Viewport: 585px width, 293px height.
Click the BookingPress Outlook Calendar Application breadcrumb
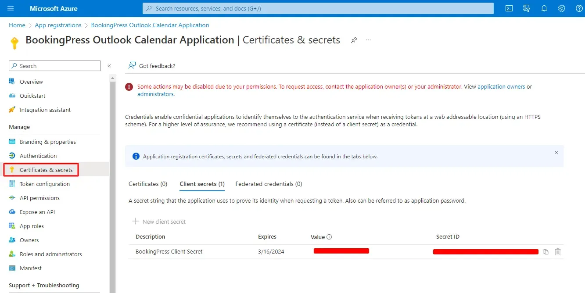[150, 25]
